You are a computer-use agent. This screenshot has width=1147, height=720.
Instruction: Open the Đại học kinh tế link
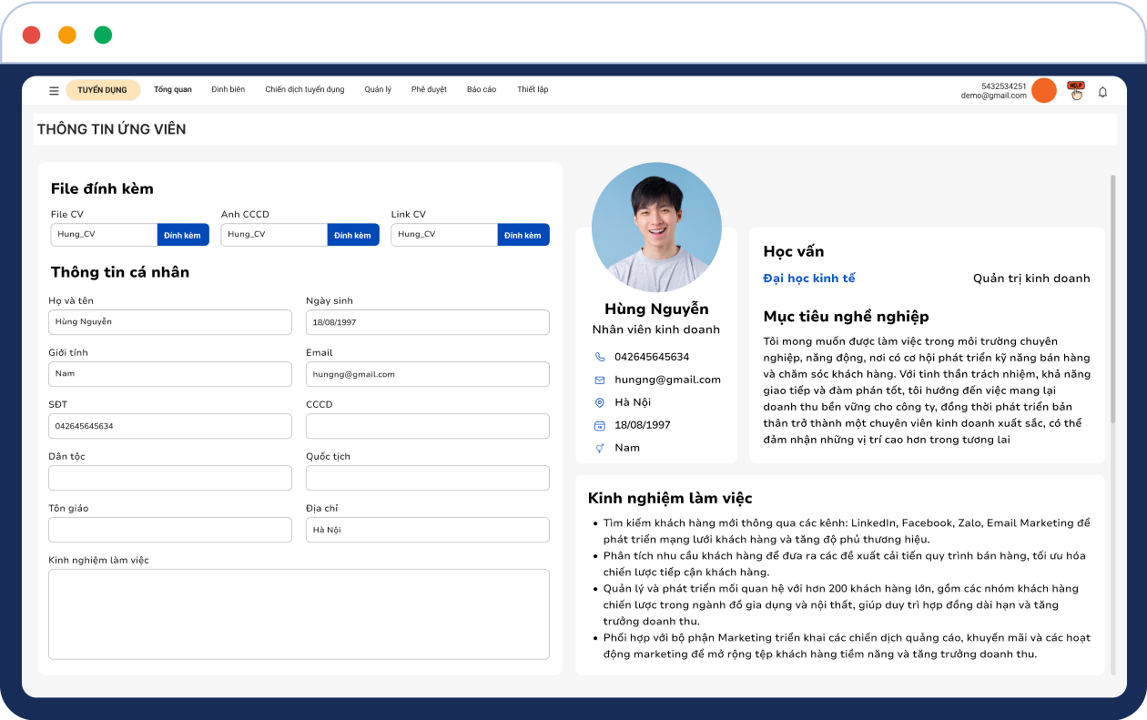[x=808, y=279]
